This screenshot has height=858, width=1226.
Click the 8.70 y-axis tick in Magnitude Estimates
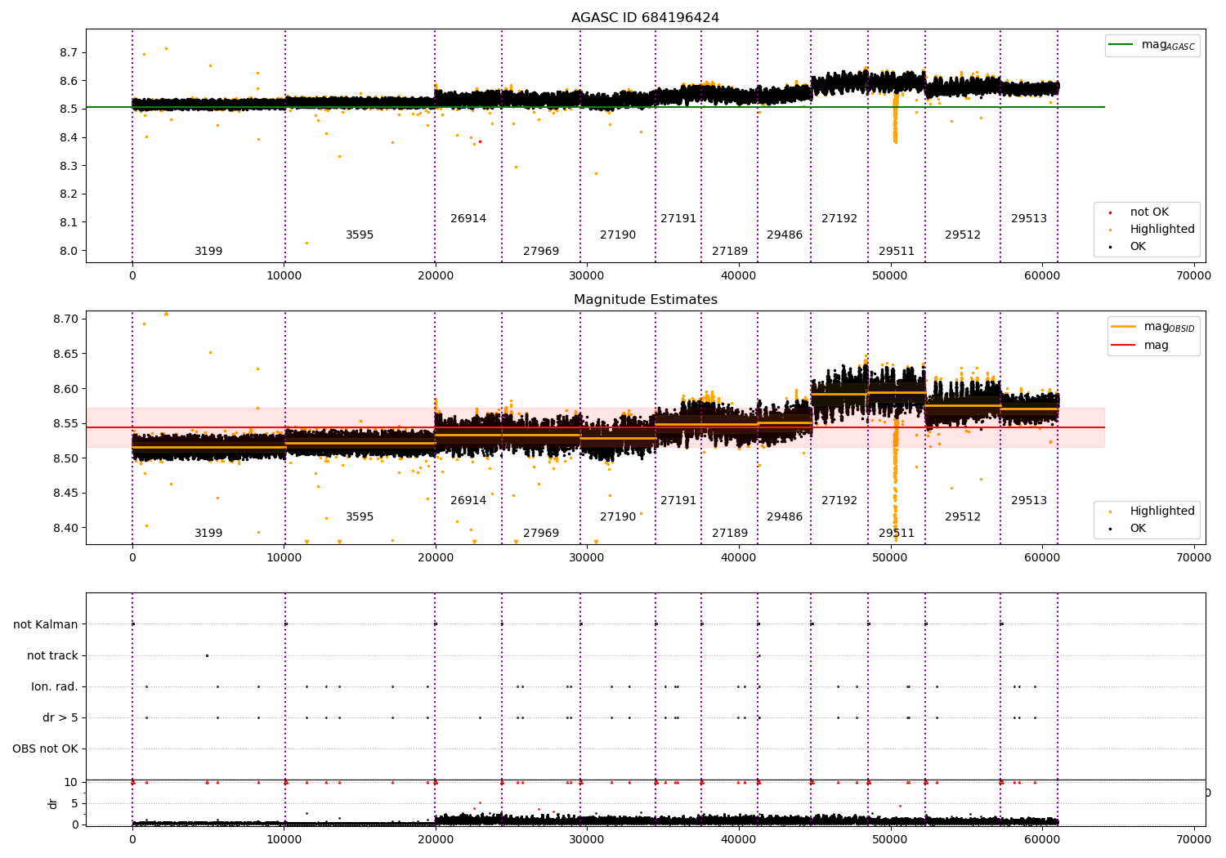[x=65, y=319]
